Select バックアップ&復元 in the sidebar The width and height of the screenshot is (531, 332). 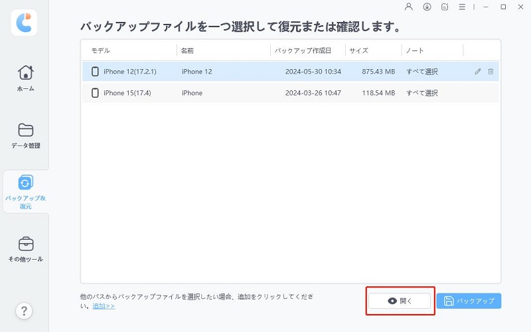pyautogui.click(x=25, y=191)
